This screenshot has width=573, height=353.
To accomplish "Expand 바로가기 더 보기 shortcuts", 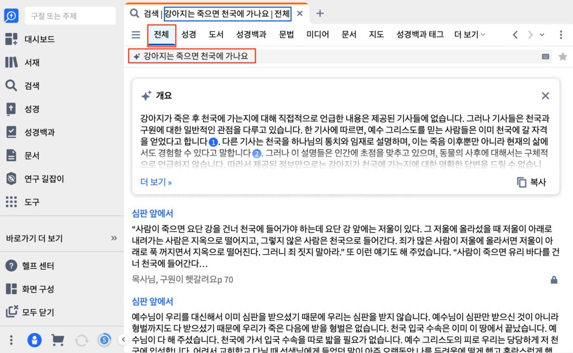I will coord(114,238).
